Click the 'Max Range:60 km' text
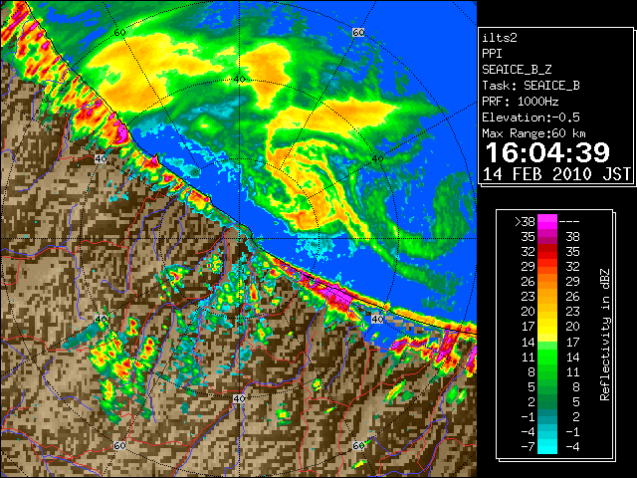This screenshot has height=478, width=637. [534, 133]
